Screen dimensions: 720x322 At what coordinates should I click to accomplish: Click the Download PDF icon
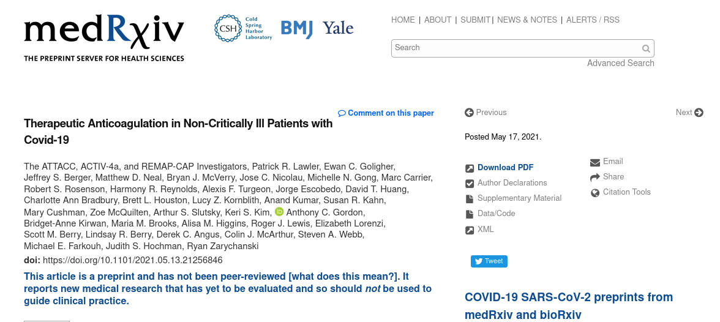(x=470, y=168)
